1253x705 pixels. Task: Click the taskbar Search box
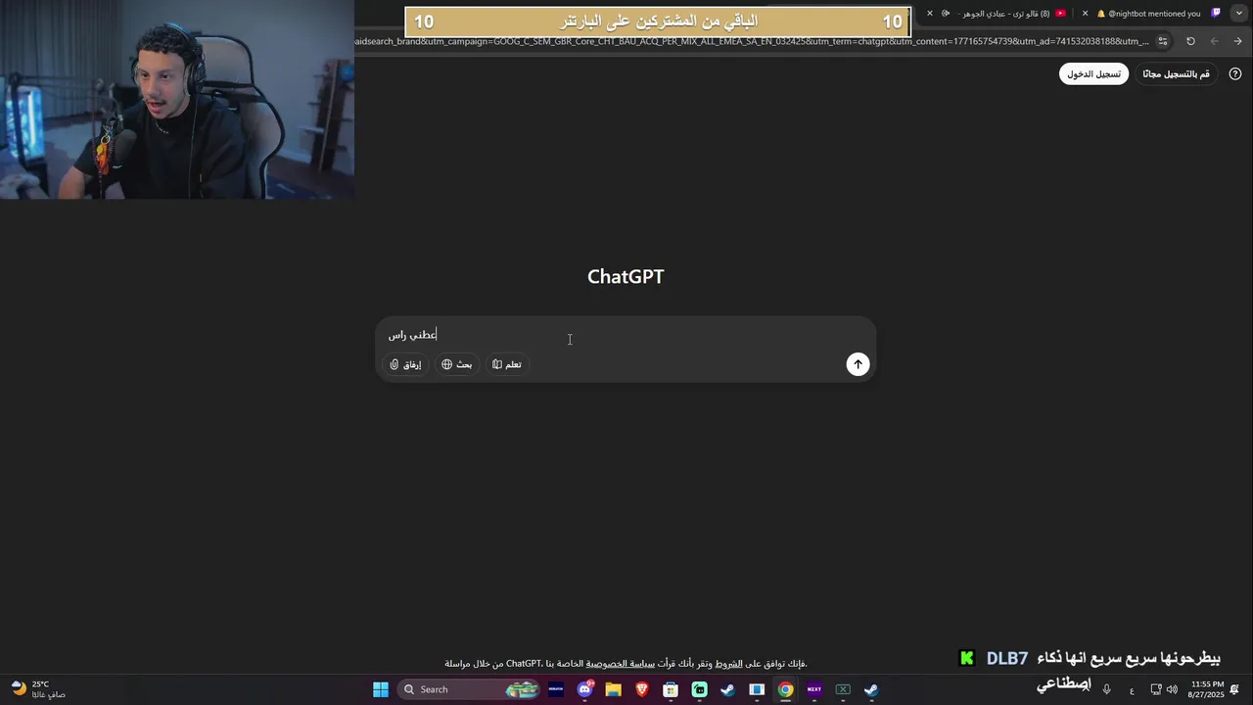tap(470, 689)
